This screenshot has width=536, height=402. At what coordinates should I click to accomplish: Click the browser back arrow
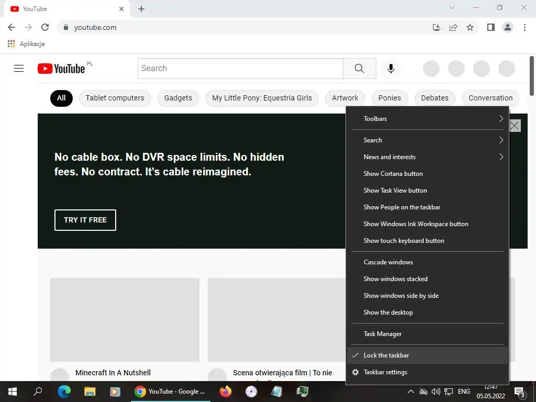coord(12,27)
